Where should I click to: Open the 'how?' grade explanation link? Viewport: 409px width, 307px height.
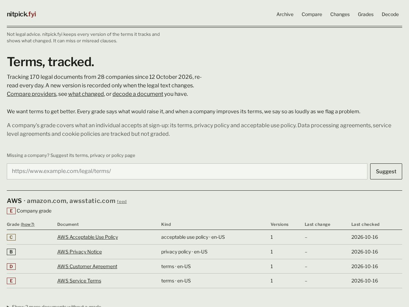pyautogui.click(x=28, y=224)
